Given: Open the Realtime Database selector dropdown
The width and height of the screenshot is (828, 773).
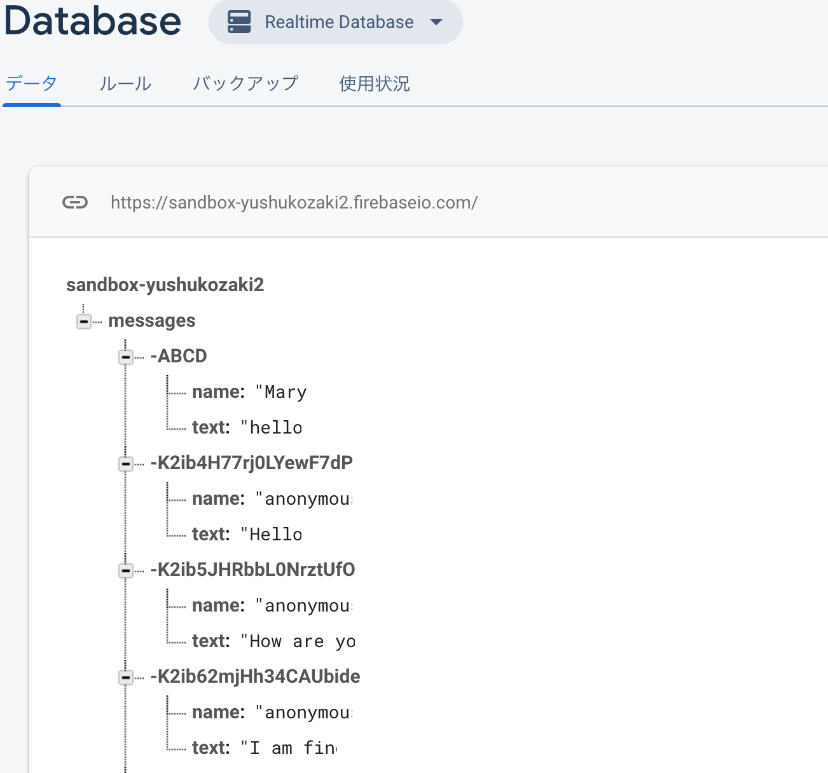Looking at the screenshot, I should coord(335,22).
